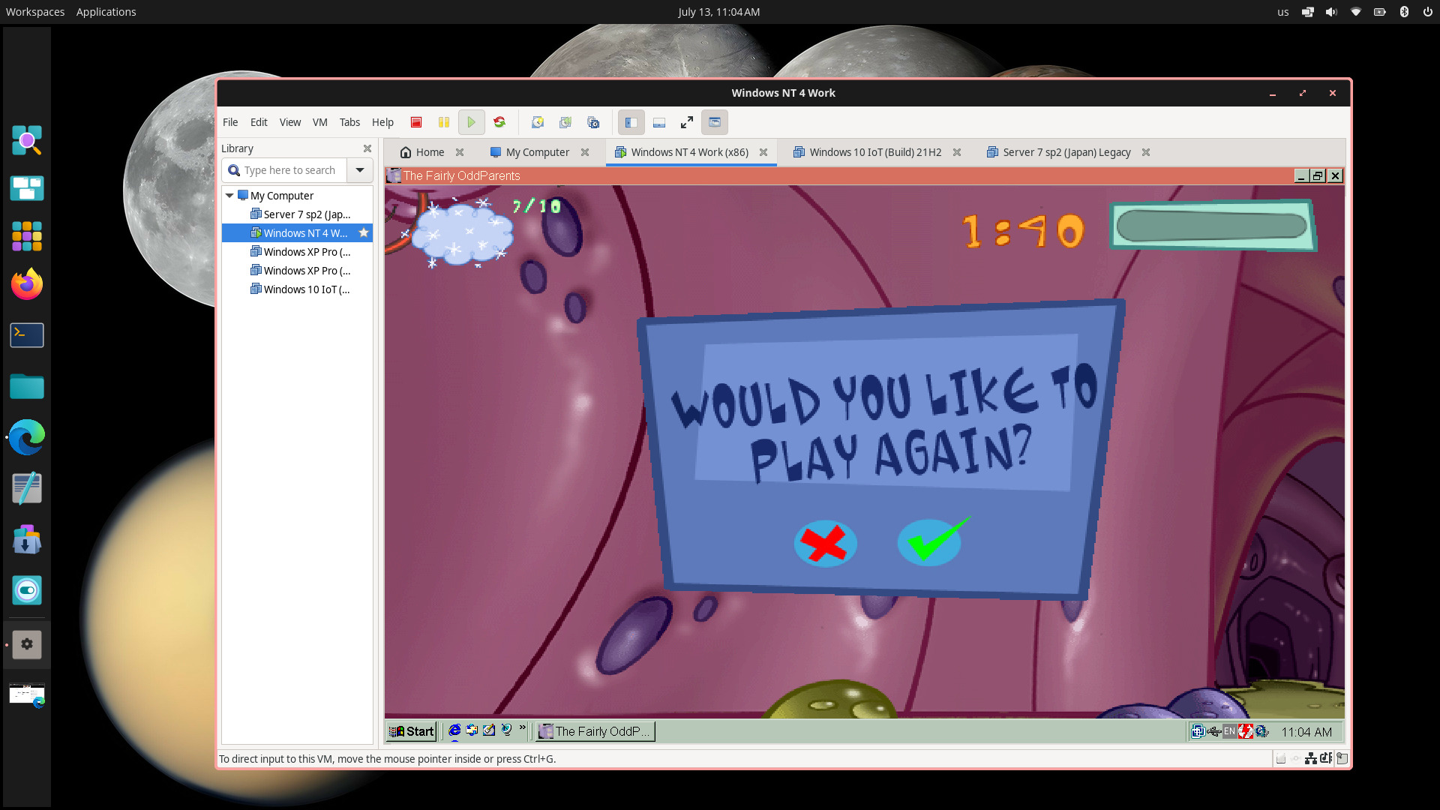Close the Windows NT 4 Work (x86) tab

(x=763, y=152)
